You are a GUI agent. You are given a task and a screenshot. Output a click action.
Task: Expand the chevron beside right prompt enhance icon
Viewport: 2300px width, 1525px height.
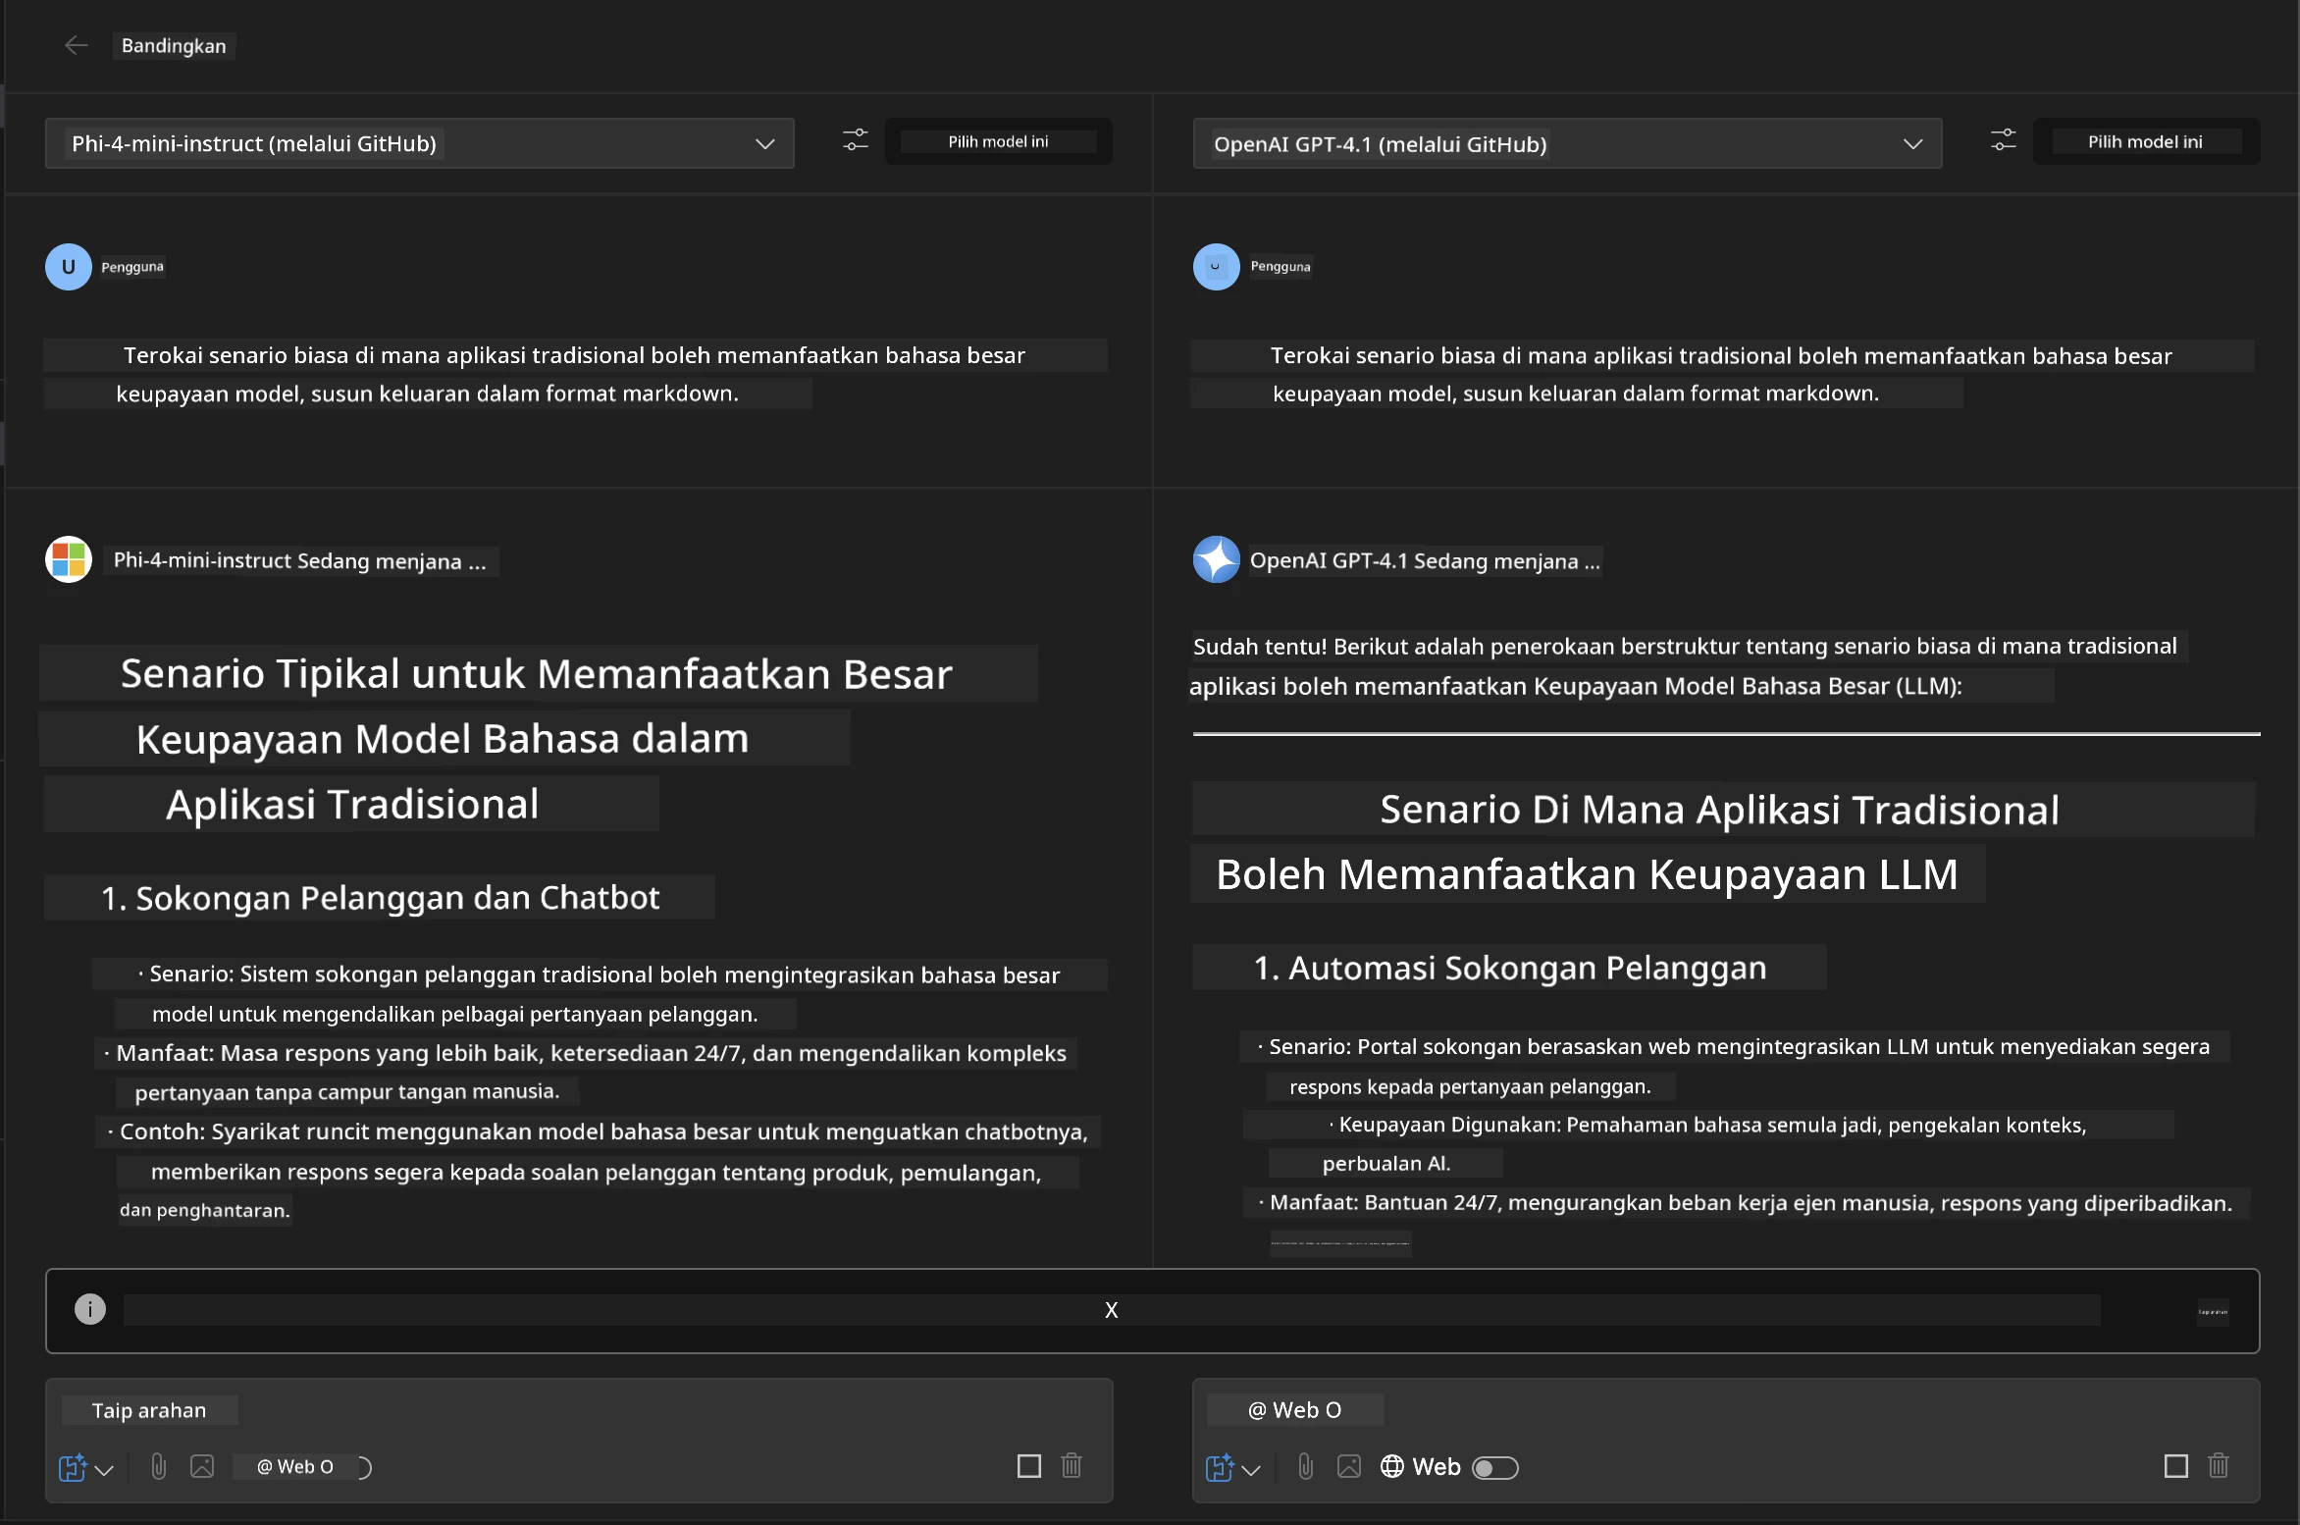tap(1251, 1469)
